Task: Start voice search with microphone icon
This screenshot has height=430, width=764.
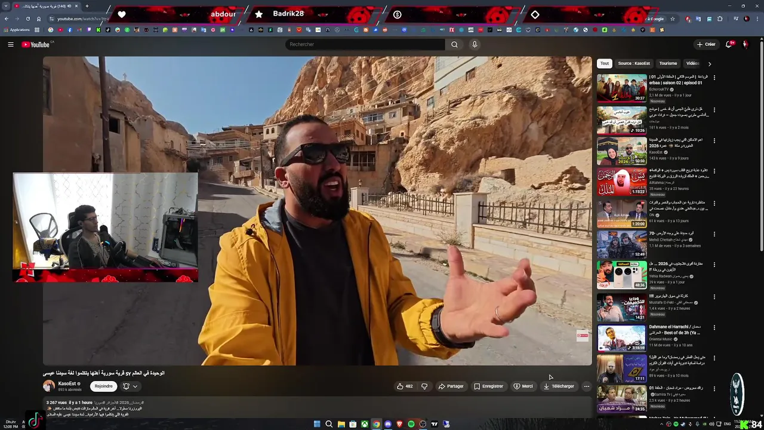Action: coord(475,44)
